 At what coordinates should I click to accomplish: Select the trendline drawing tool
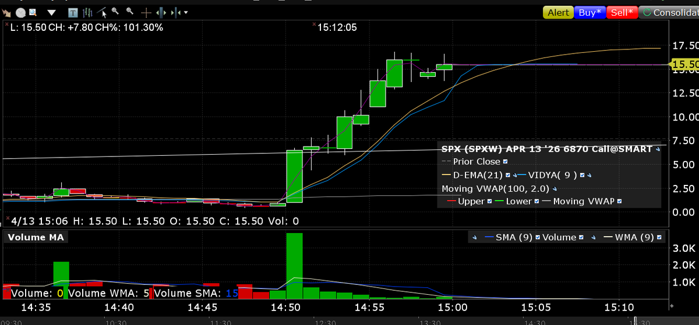pos(101,12)
